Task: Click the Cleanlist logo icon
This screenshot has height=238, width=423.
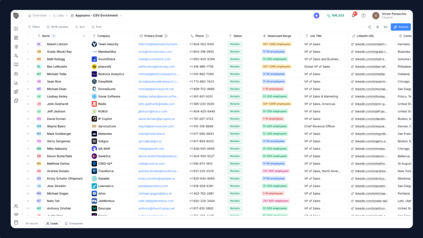Action: click(x=16, y=16)
